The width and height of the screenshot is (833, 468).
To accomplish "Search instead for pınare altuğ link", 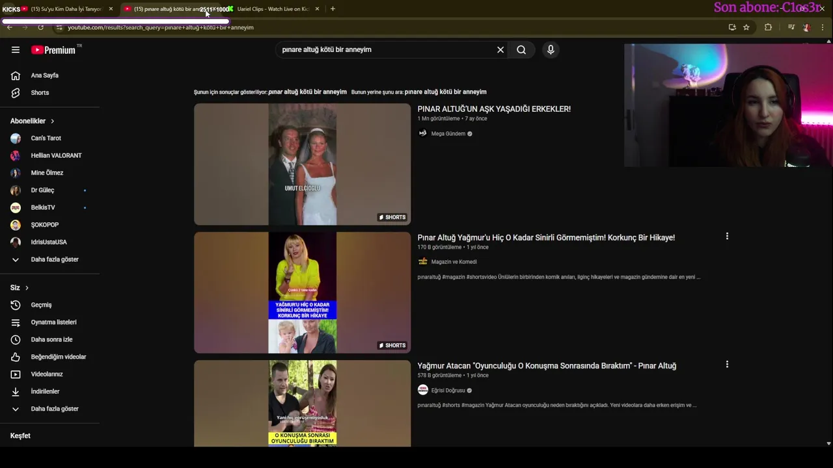I will pyautogui.click(x=445, y=92).
